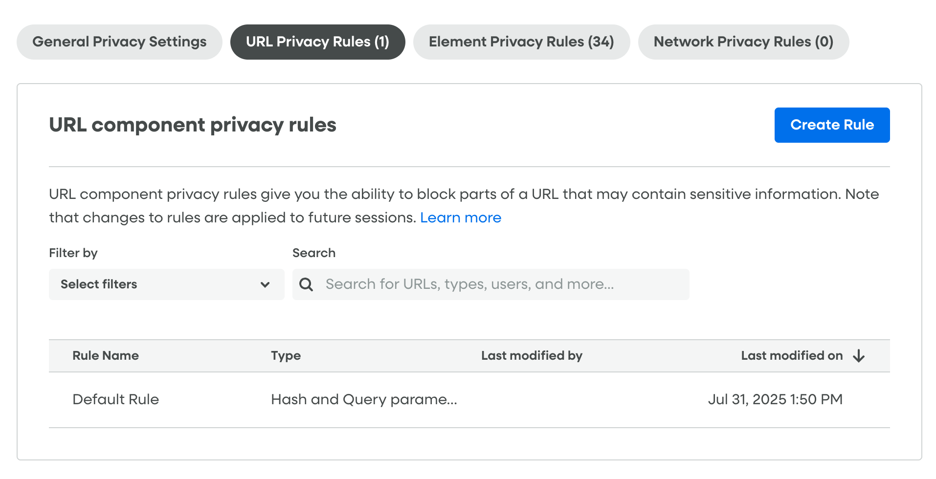Screen dimensions: 936x479
Task: Open the Element Privacy Rules tab
Action: [x=521, y=42]
